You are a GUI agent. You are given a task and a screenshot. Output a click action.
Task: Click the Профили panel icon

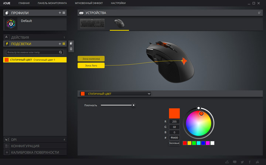click(7, 13)
